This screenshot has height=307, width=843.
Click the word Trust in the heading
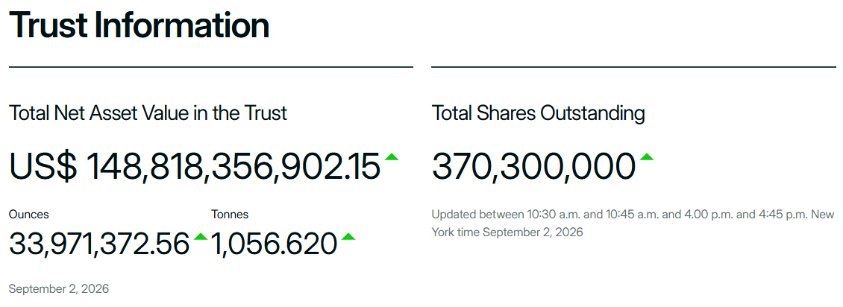[x=47, y=24]
